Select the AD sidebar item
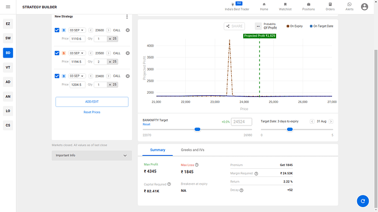The image size is (378, 212). coord(8,82)
